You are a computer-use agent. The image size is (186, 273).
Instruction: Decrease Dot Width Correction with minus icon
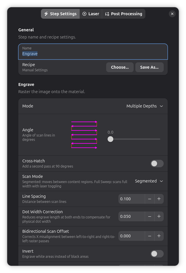point(150,216)
